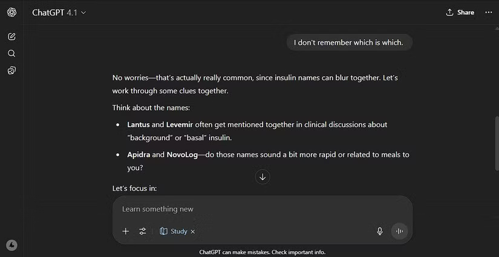
Task: Toggle the Study mode chip
Action: pyautogui.click(x=174, y=231)
